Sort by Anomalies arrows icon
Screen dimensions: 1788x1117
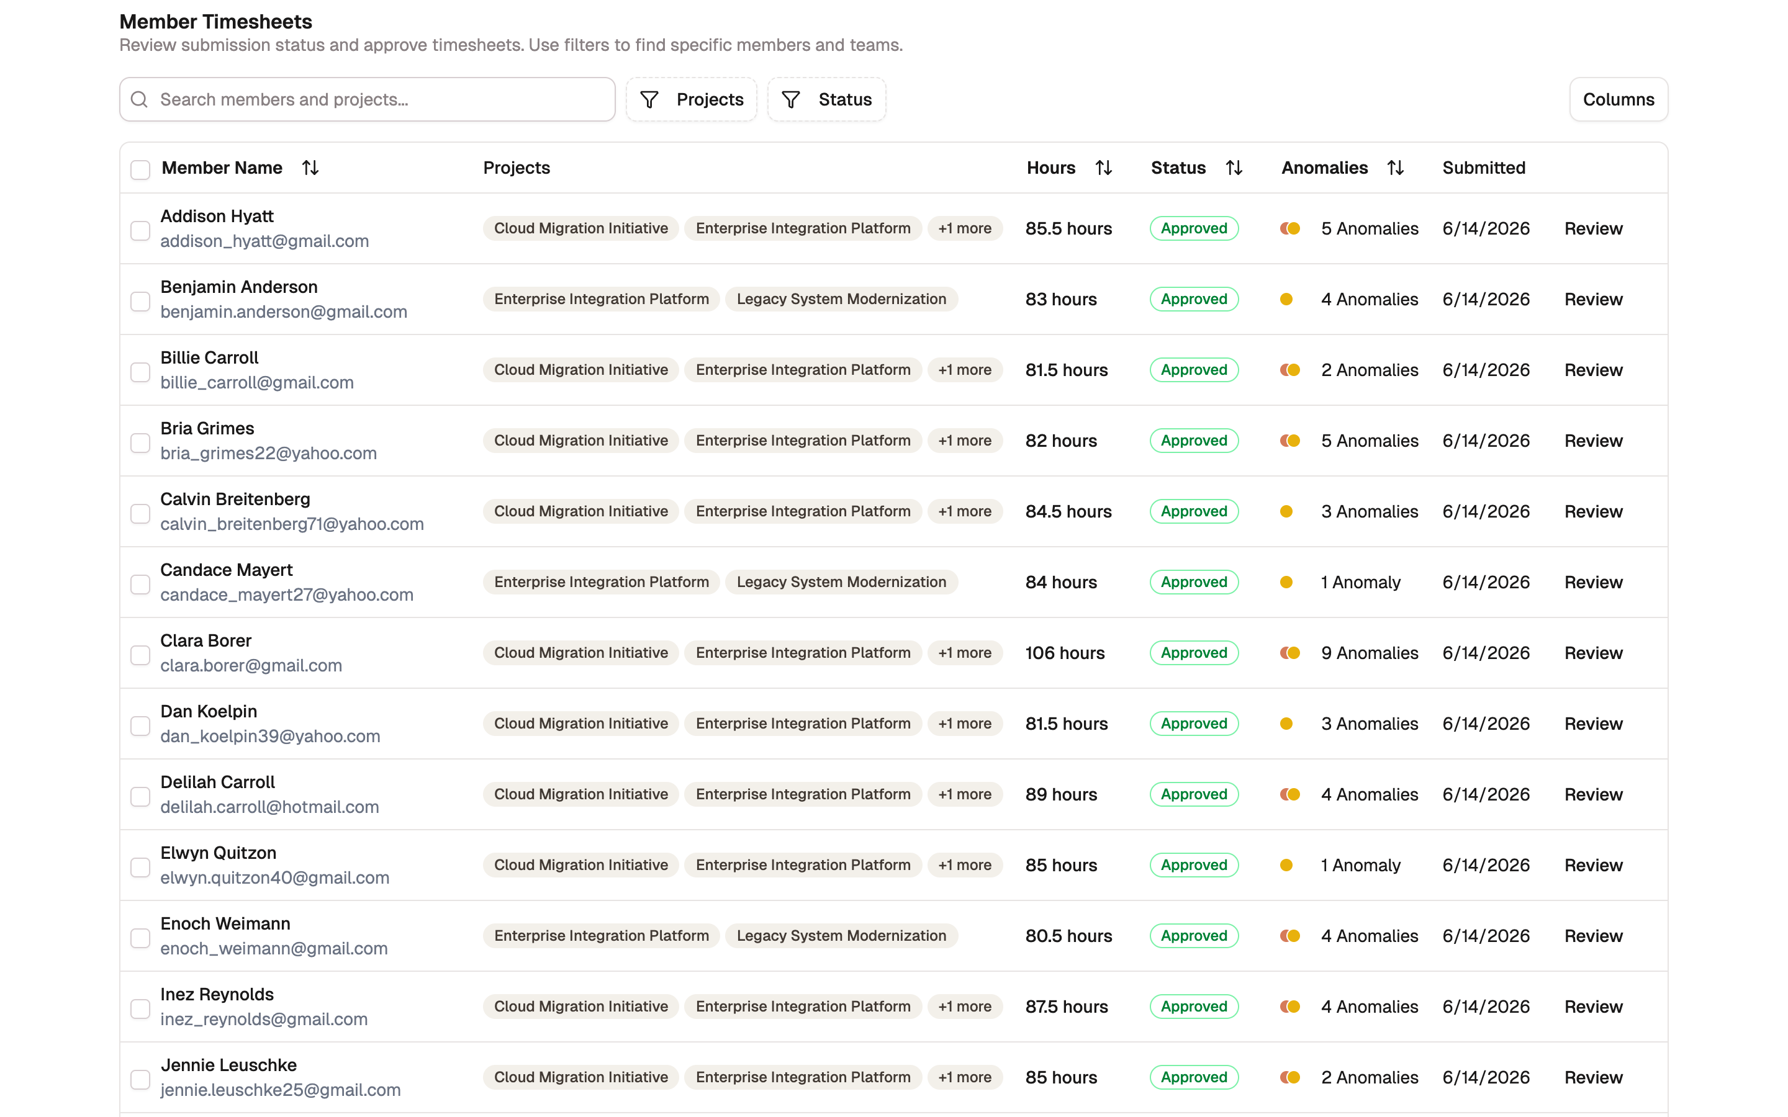pyautogui.click(x=1395, y=168)
